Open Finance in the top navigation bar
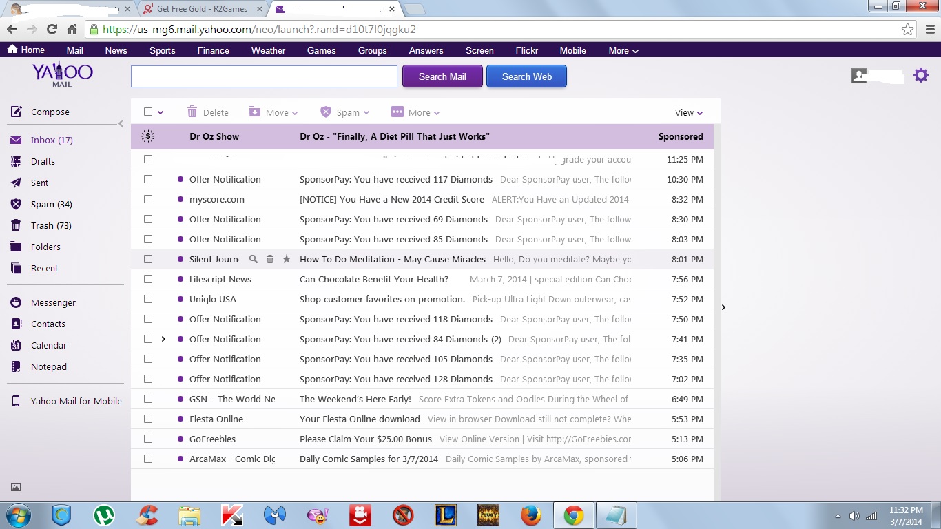 (x=213, y=50)
